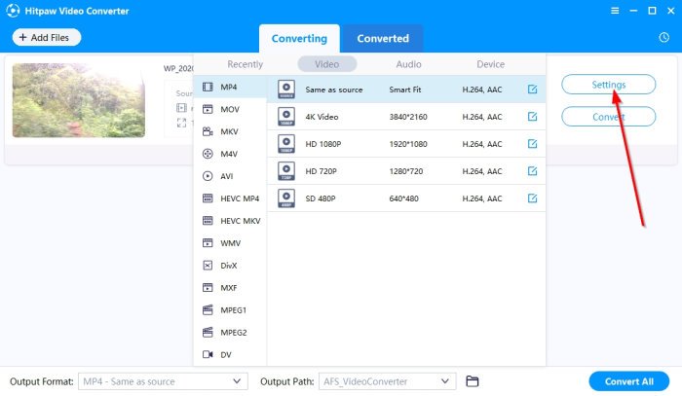
Task: Switch to the Converted tab
Action: pyautogui.click(x=383, y=38)
